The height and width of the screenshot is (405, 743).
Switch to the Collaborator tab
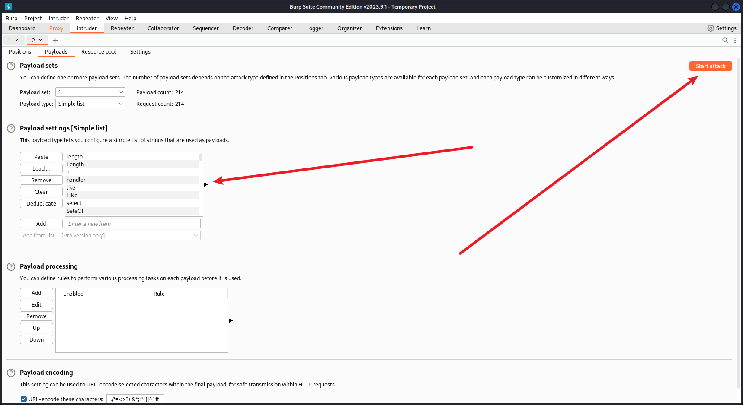(163, 28)
